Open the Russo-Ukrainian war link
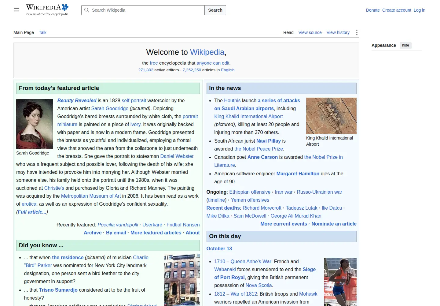 click(319, 192)
